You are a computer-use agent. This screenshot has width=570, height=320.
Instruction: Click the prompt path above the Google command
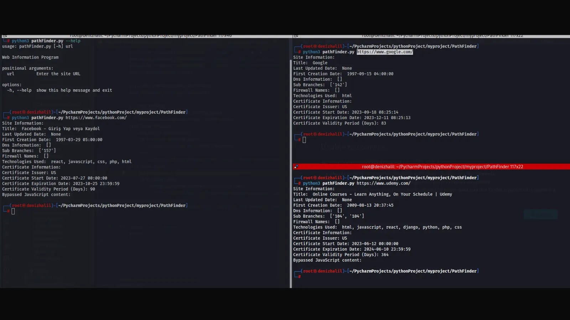(x=413, y=46)
